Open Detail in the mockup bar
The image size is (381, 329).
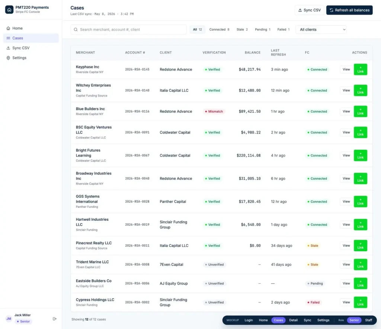(x=293, y=320)
